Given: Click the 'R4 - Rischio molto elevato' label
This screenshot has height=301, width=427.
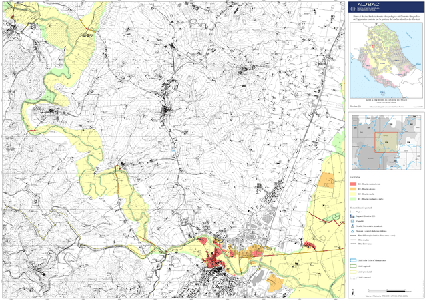Looking at the screenshot, I should pyautogui.click(x=369, y=184).
